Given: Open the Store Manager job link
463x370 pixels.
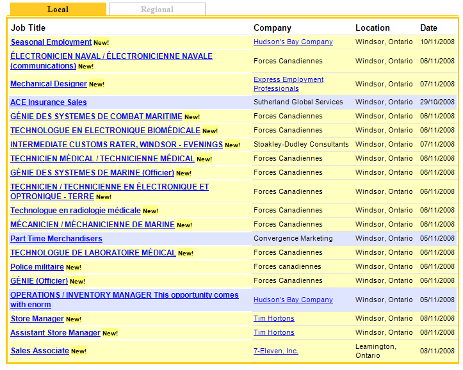Looking at the screenshot, I should tap(38, 319).
